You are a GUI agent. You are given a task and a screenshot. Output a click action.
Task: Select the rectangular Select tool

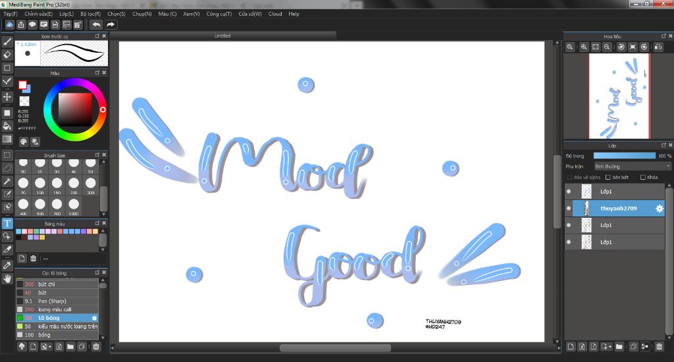click(7, 155)
